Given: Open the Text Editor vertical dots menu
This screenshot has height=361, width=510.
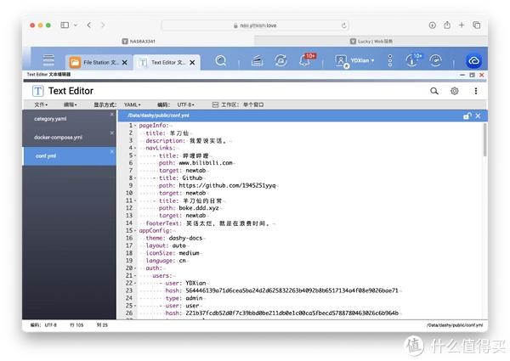Looking at the screenshot, I should click(476, 91).
